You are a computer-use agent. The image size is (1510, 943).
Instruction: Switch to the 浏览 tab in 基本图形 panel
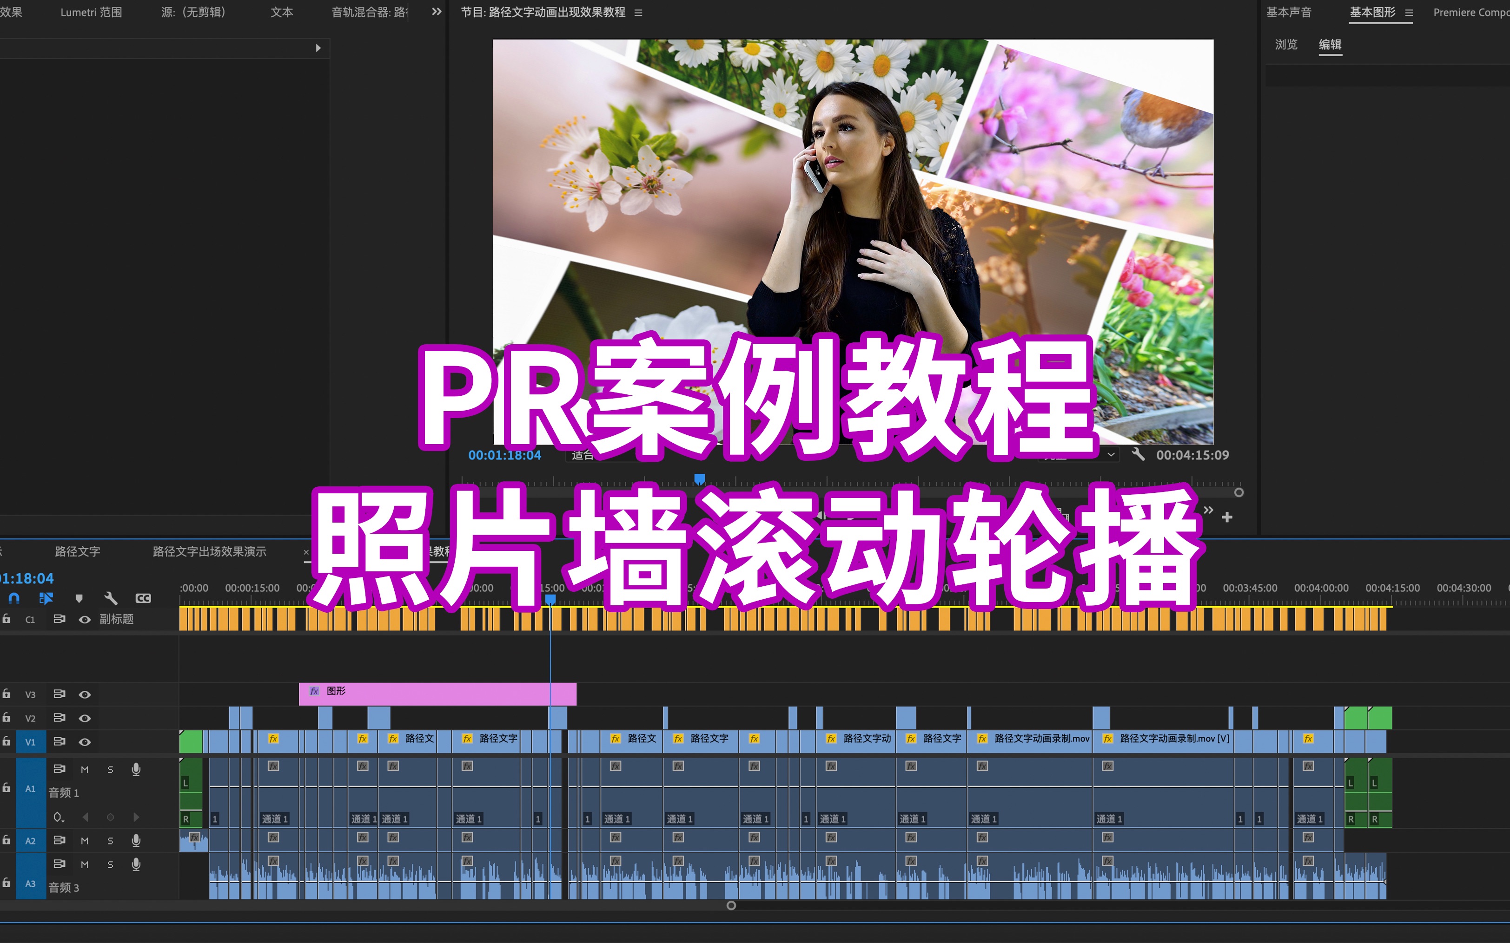click(1287, 44)
